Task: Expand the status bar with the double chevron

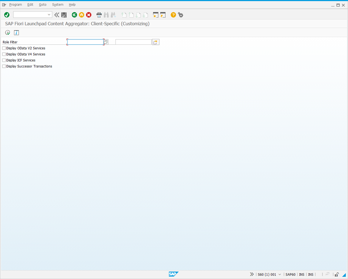Action: pos(252,274)
